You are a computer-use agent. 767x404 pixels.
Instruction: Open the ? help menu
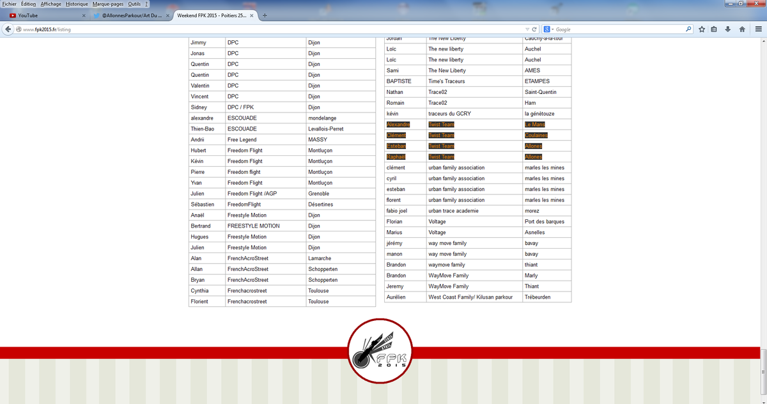[146, 4]
